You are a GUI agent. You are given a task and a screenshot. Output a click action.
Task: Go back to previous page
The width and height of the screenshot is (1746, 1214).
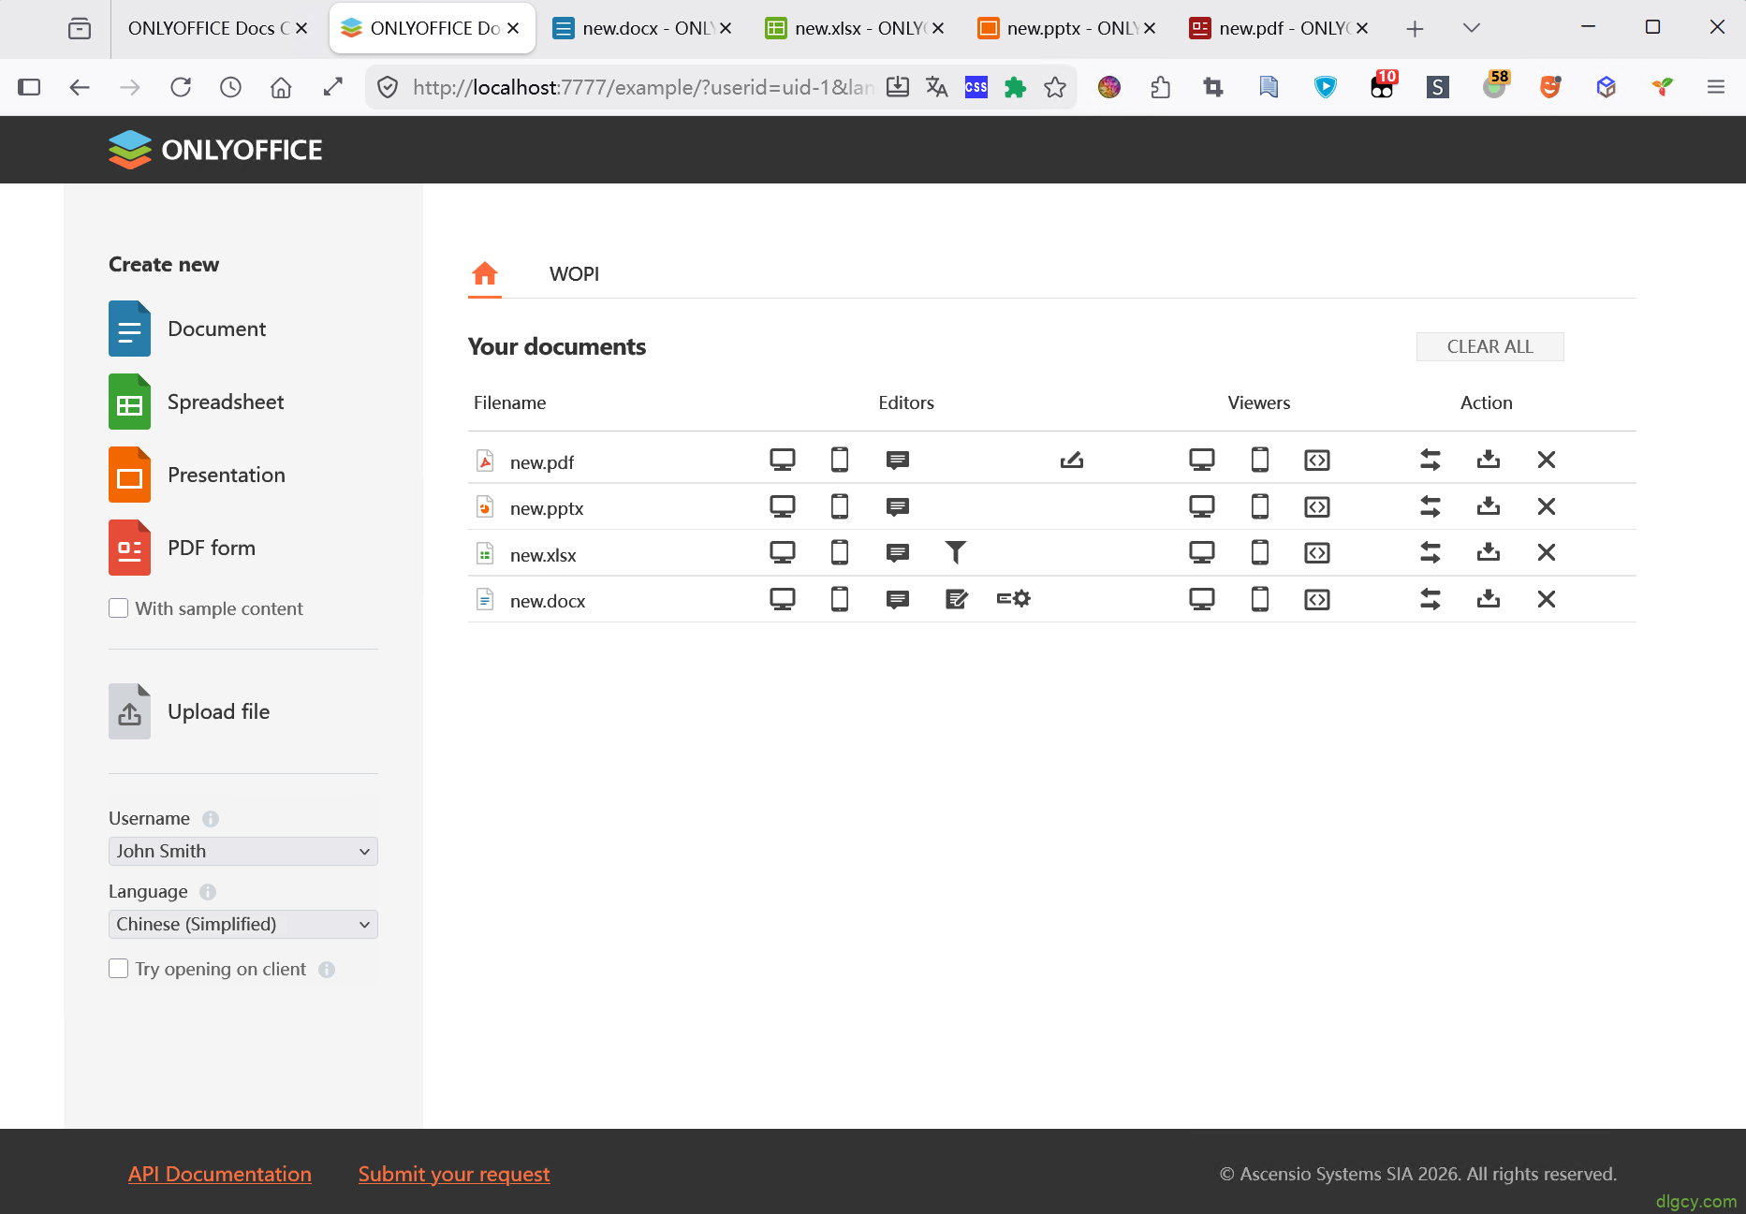pyautogui.click(x=80, y=87)
